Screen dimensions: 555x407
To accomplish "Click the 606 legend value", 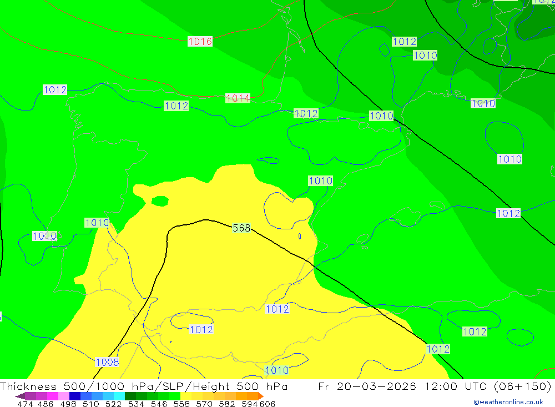I will pyautogui.click(x=268, y=404).
